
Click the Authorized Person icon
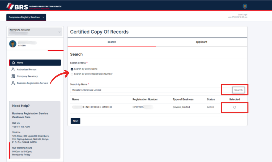click(x=13, y=69)
